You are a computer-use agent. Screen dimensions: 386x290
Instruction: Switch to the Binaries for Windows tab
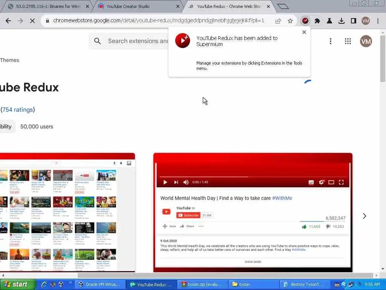coord(48,7)
